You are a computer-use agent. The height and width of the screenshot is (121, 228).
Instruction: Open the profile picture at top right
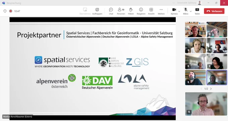pyautogui.click(x=199, y=3)
